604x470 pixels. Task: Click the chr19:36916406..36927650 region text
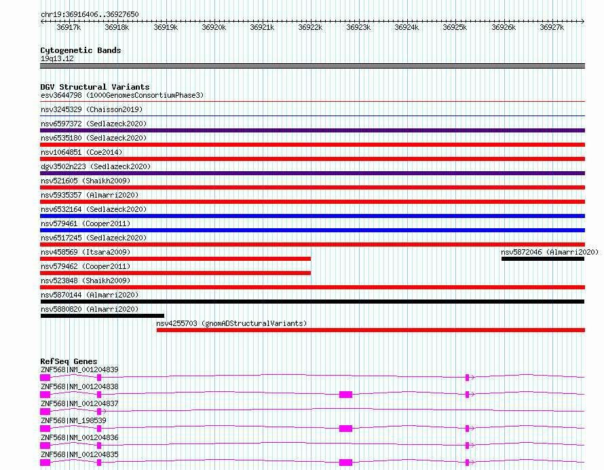click(90, 14)
